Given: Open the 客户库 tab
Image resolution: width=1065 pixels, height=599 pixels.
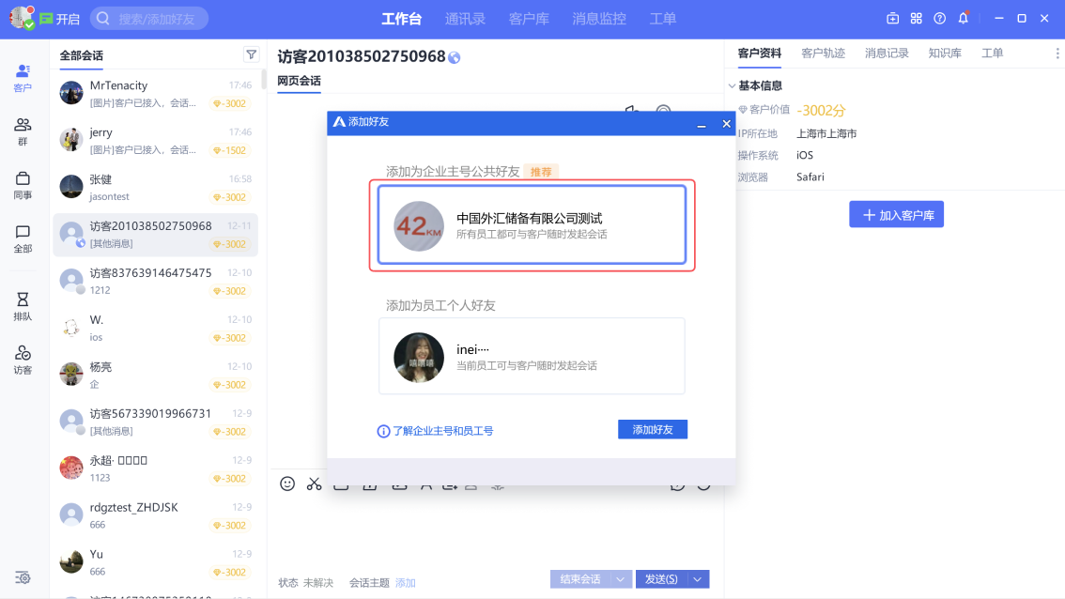Looking at the screenshot, I should [529, 19].
